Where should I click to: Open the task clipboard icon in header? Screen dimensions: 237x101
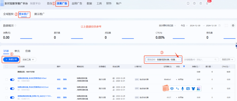coord(201,4)
